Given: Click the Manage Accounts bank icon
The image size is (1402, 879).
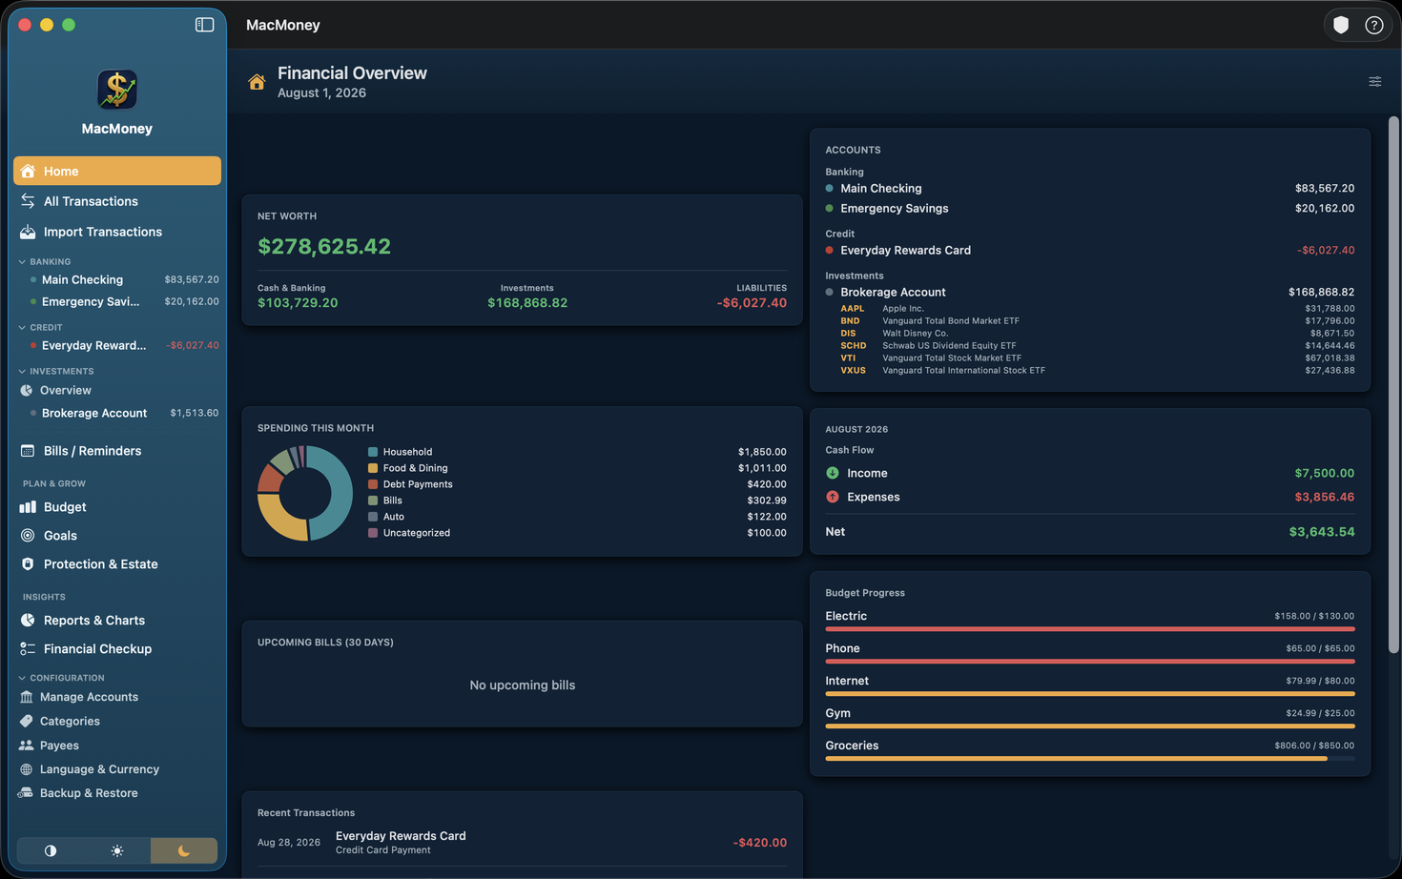Looking at the screenshot, I should tap(26, 697).
